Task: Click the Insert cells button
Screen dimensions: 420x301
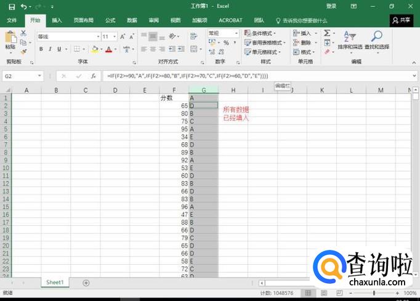Action: click(305, 33)
